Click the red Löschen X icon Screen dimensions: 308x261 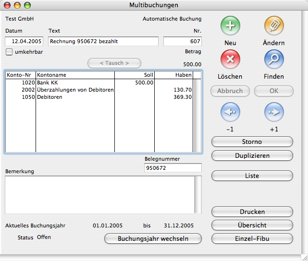(230, 59)
